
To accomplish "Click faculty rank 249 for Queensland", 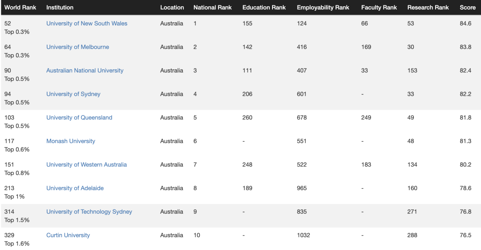I will 366,118.
